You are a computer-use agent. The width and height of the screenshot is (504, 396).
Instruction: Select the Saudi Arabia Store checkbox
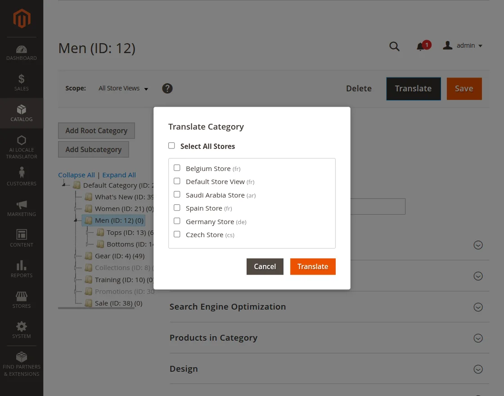point(177,194)
